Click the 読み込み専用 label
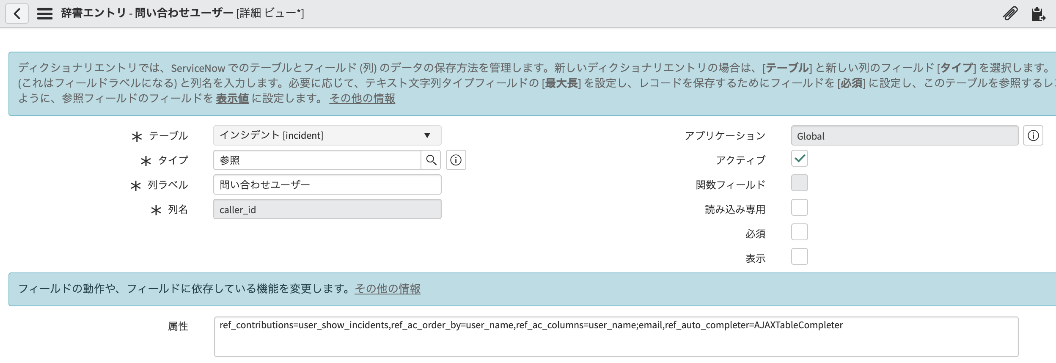The height and width of the screenshot is (363, 1056). tap(735, 209)
